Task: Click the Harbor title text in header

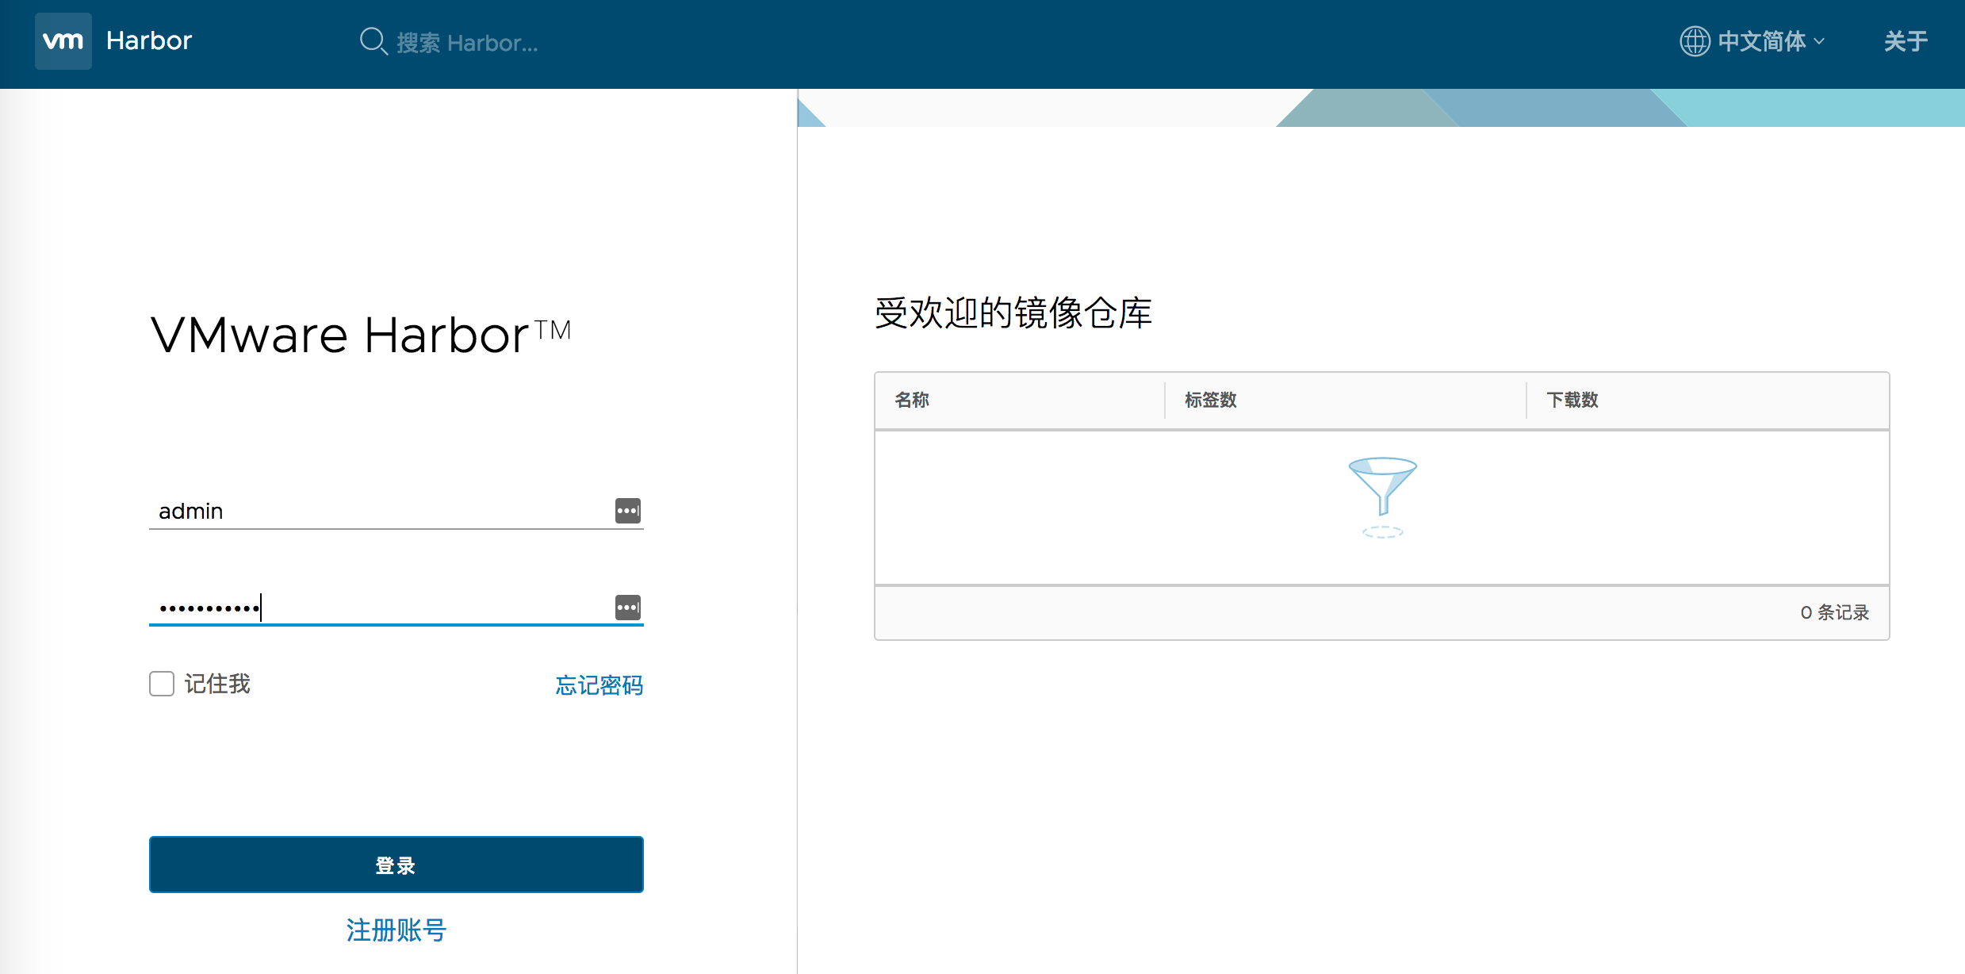Action: tap(149, 41)
